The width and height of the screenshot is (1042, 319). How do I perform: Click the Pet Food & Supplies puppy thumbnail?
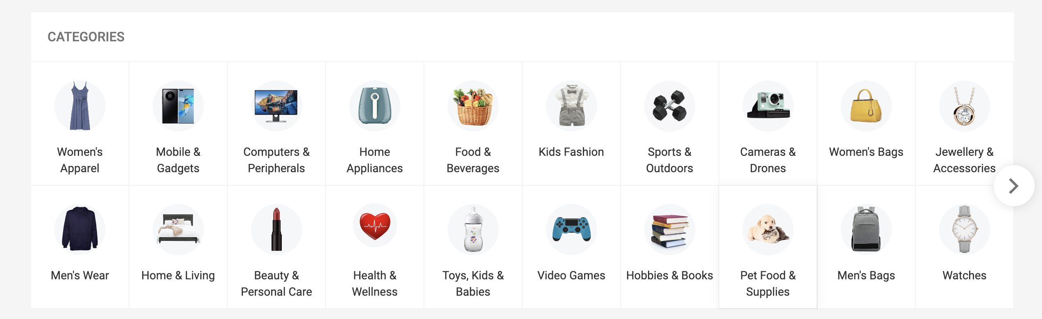[x=768, y=229]
